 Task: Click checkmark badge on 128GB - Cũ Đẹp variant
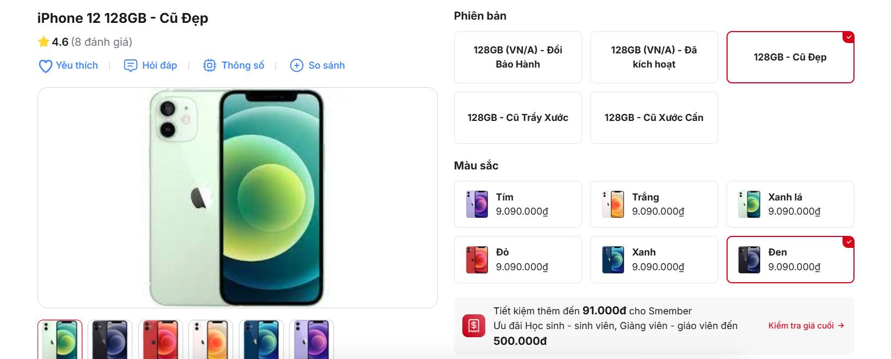pos(848,36)
